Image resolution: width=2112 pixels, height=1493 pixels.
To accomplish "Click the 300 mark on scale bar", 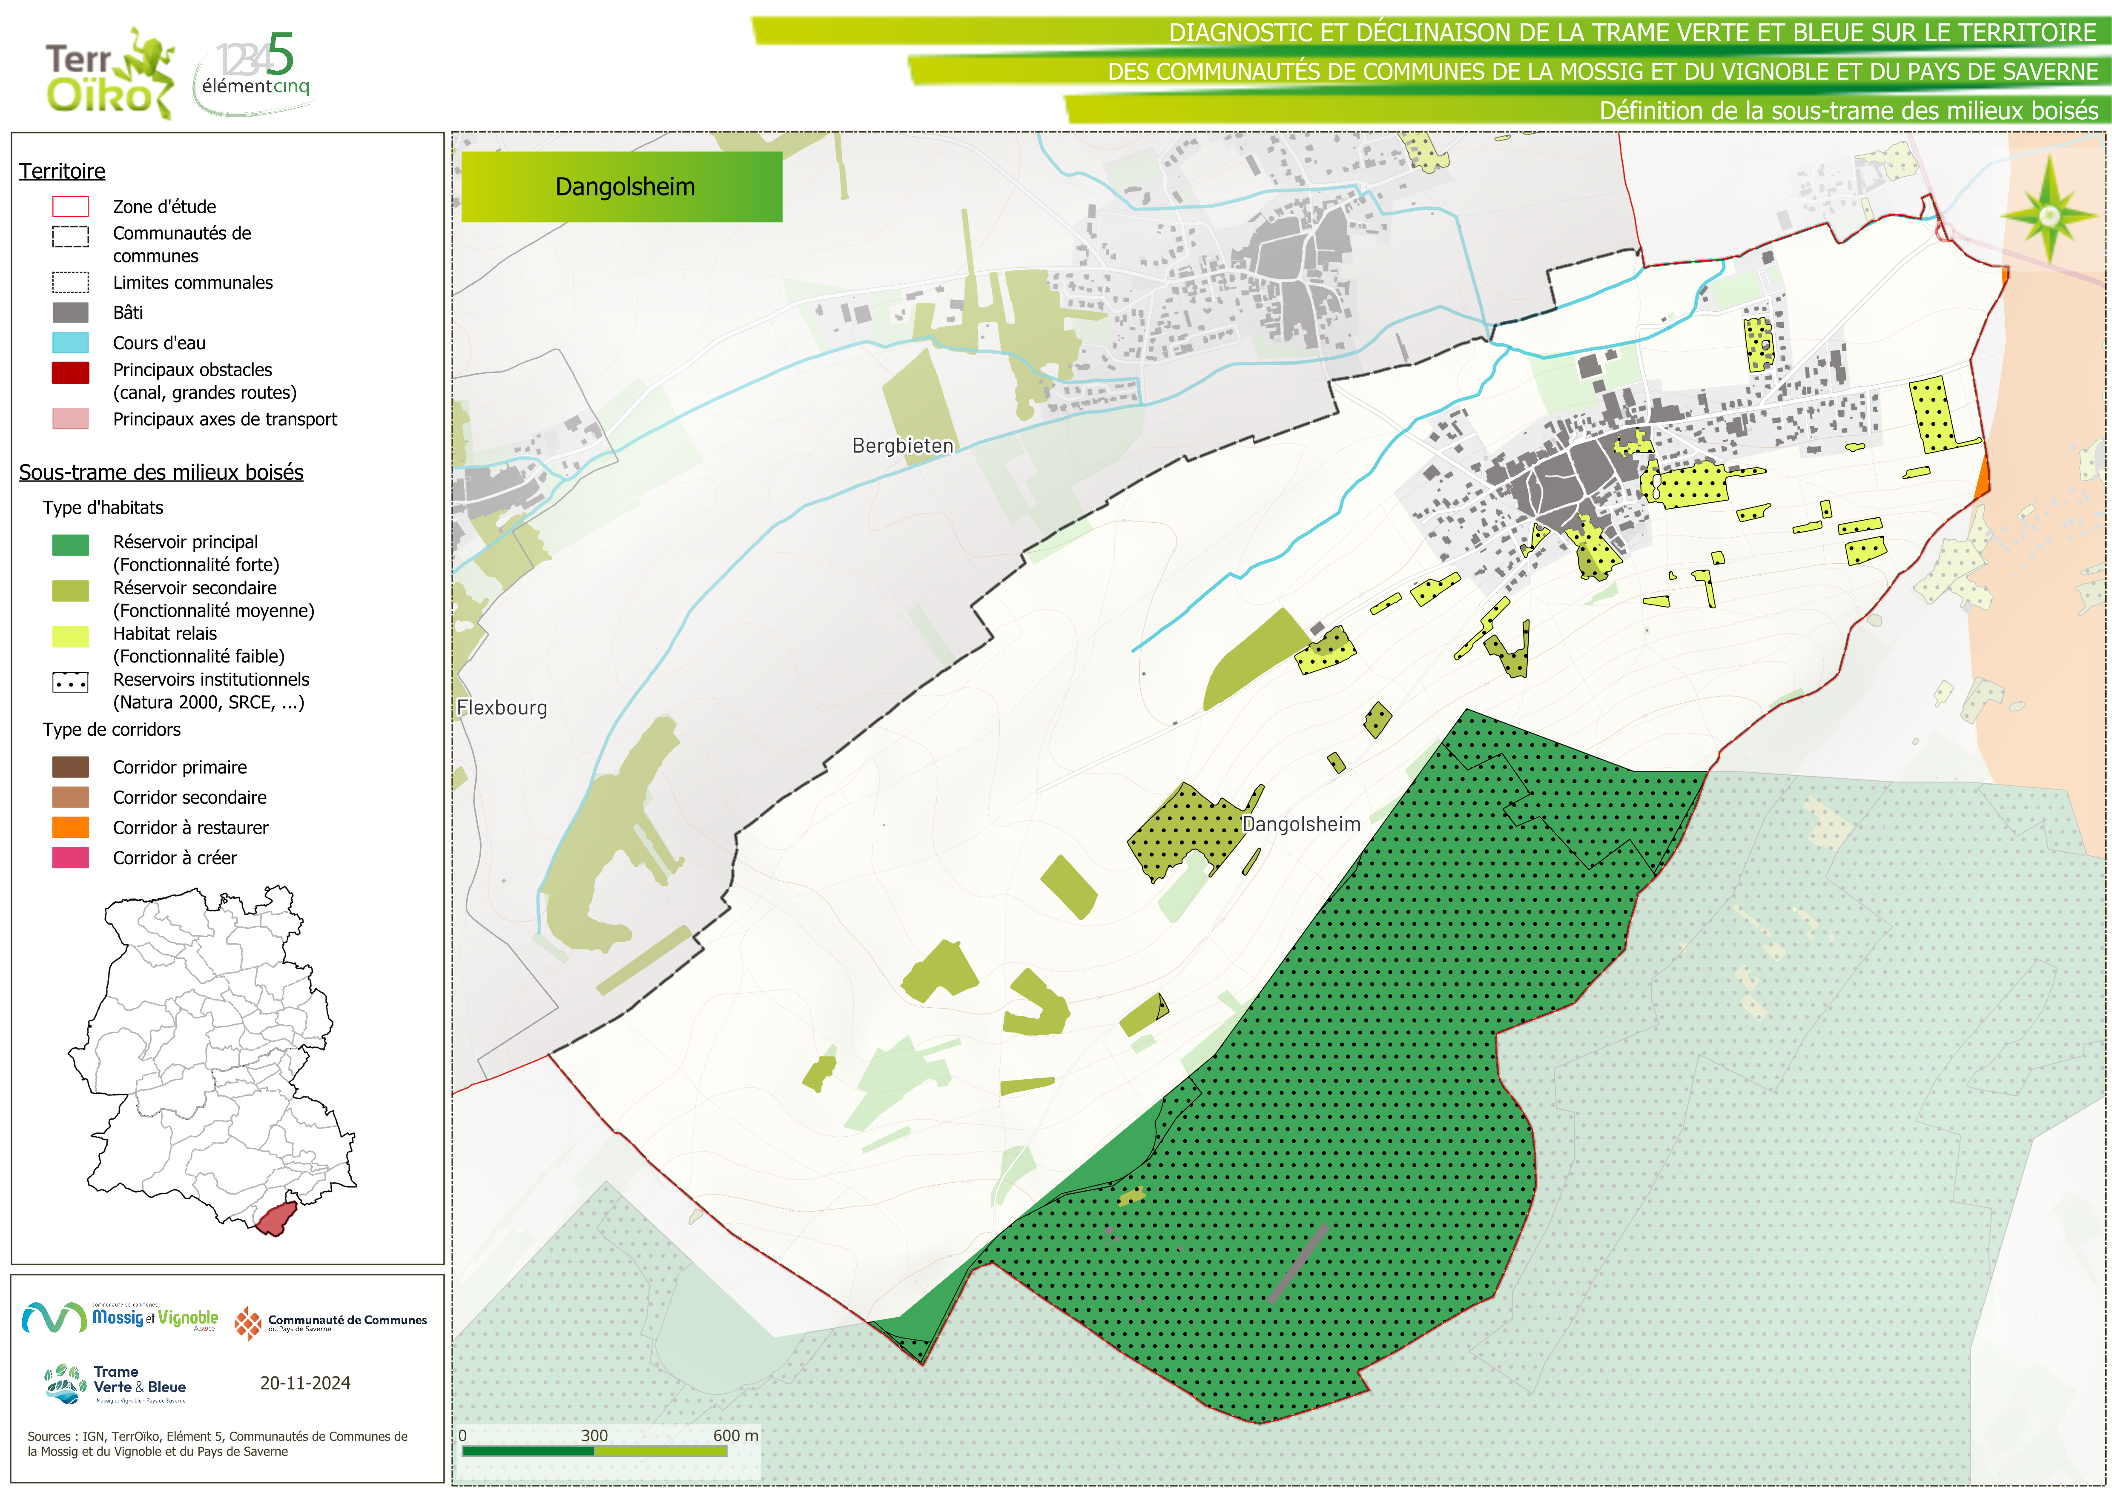I will pos(594,1436).
